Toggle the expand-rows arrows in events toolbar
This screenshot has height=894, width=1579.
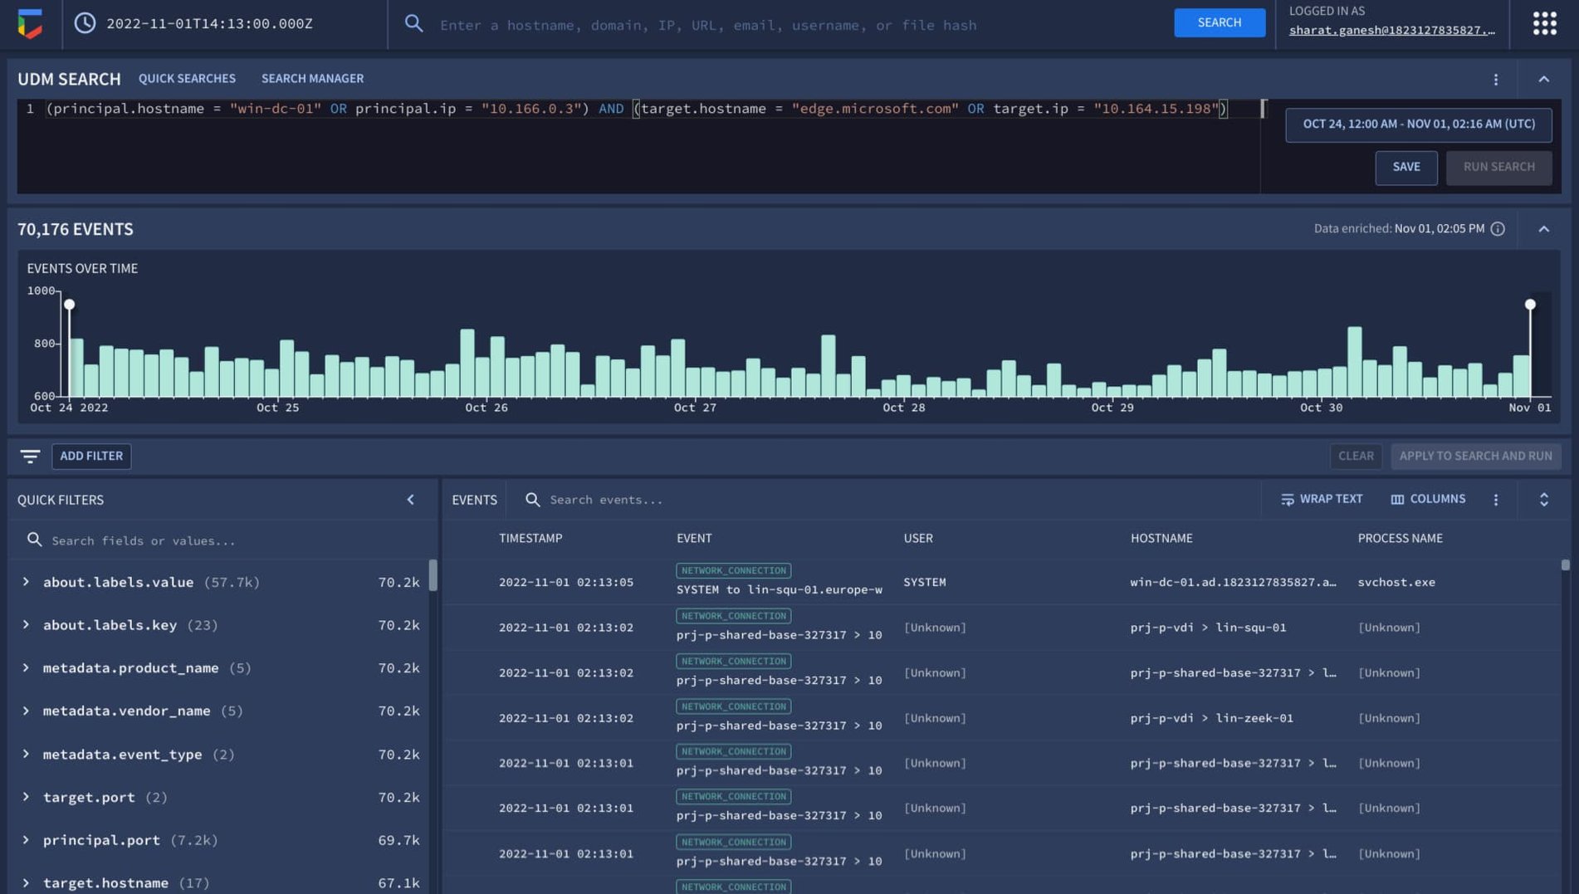coord(1544,499)
